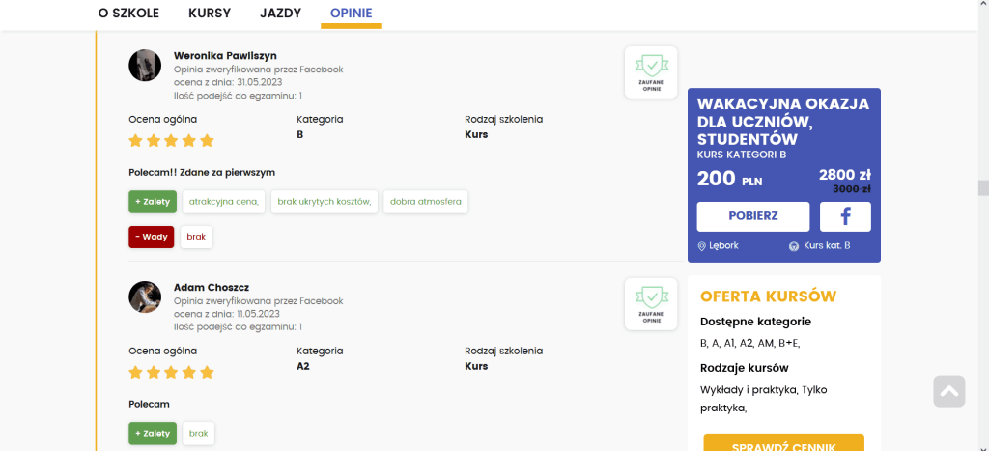The image size is (989, 451).
Task: Click the red Wady label
Action: pos(152,237)
